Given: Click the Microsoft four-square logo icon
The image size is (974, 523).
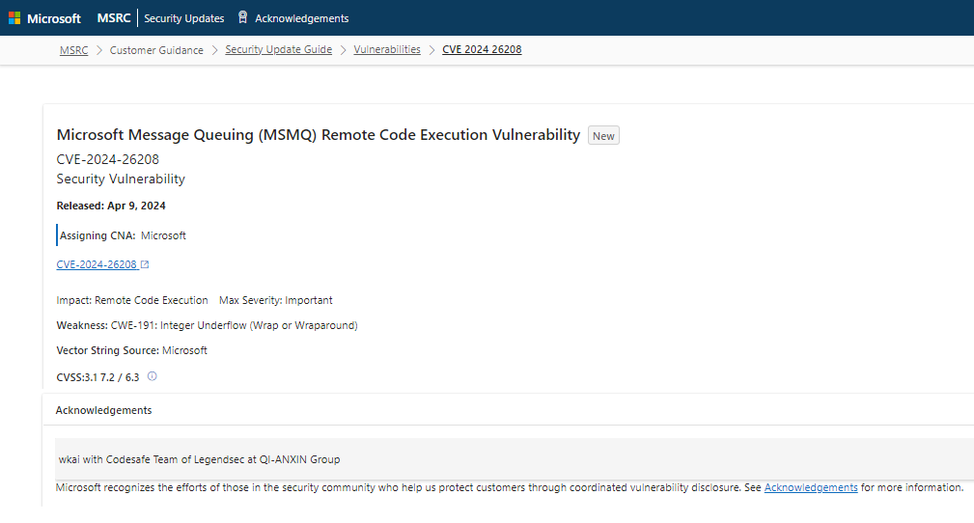Looking at the screenshot, I should point(14,18).
